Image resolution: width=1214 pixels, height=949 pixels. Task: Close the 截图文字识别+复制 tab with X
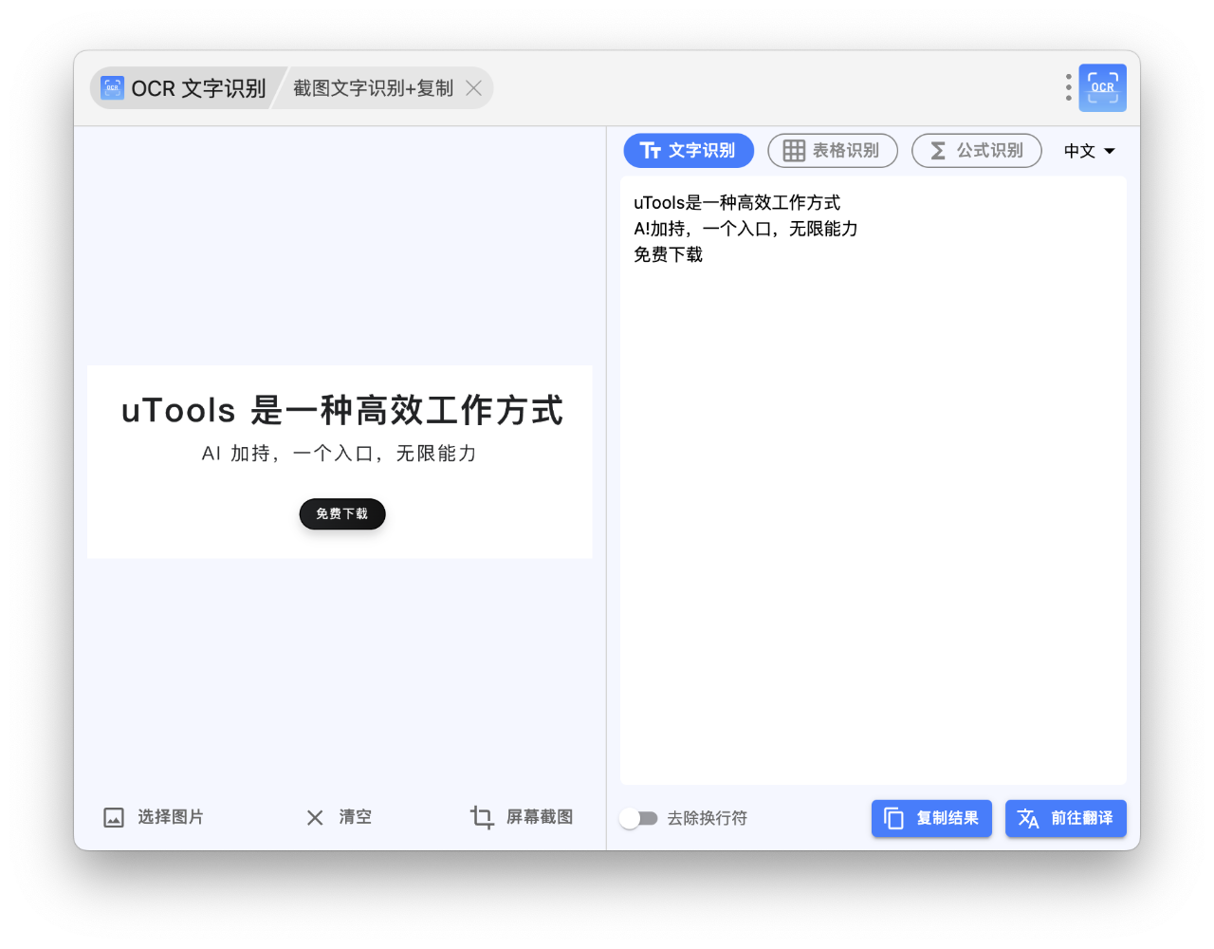coord(474,88)
